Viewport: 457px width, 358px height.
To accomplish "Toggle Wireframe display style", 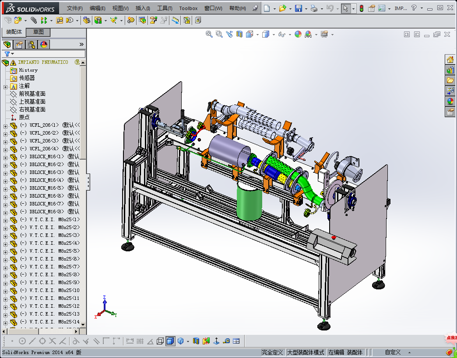I will 160,341.
